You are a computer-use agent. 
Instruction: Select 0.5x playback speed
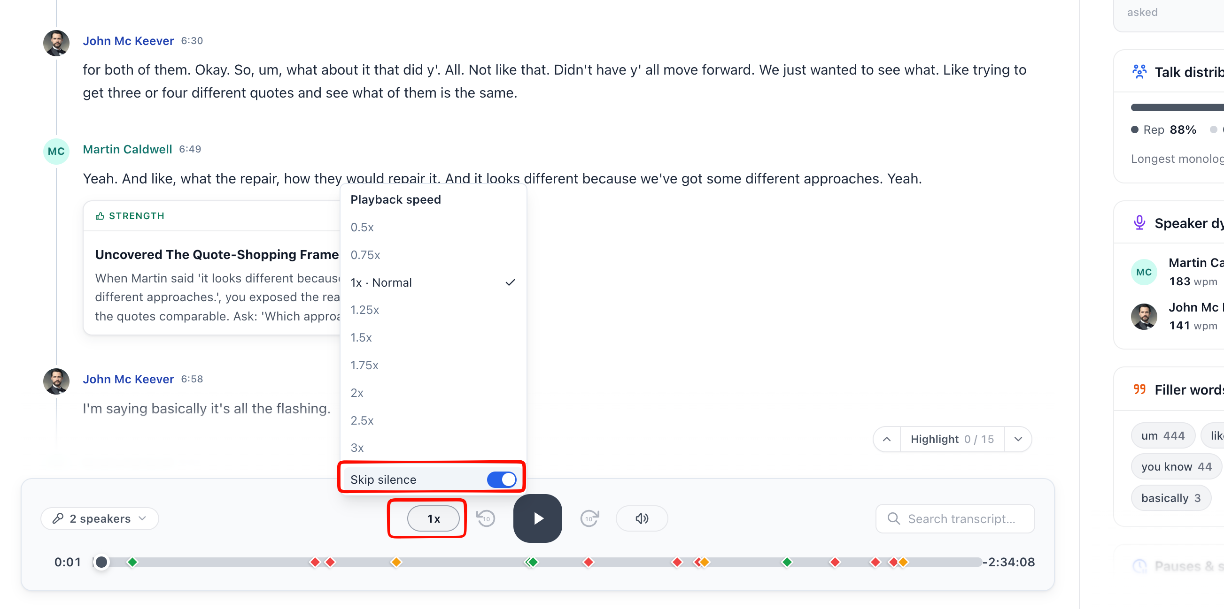[433, 227]
